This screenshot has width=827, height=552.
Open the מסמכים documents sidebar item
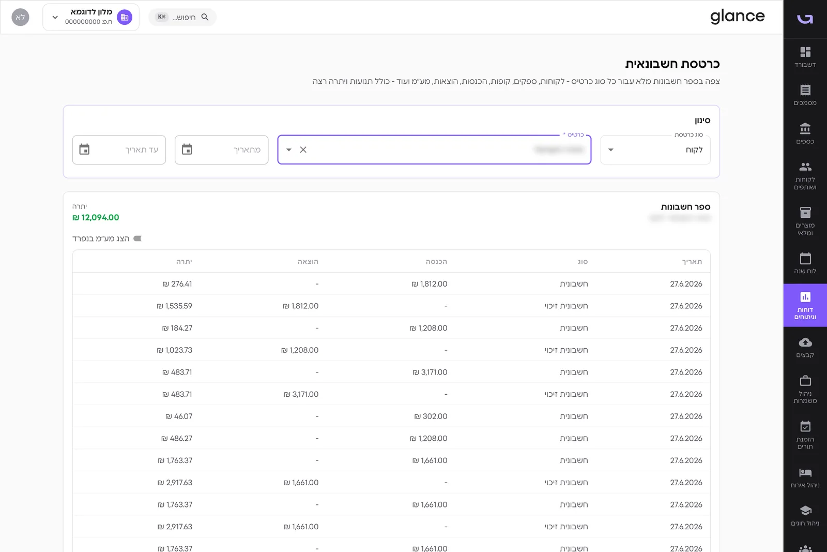805,95
